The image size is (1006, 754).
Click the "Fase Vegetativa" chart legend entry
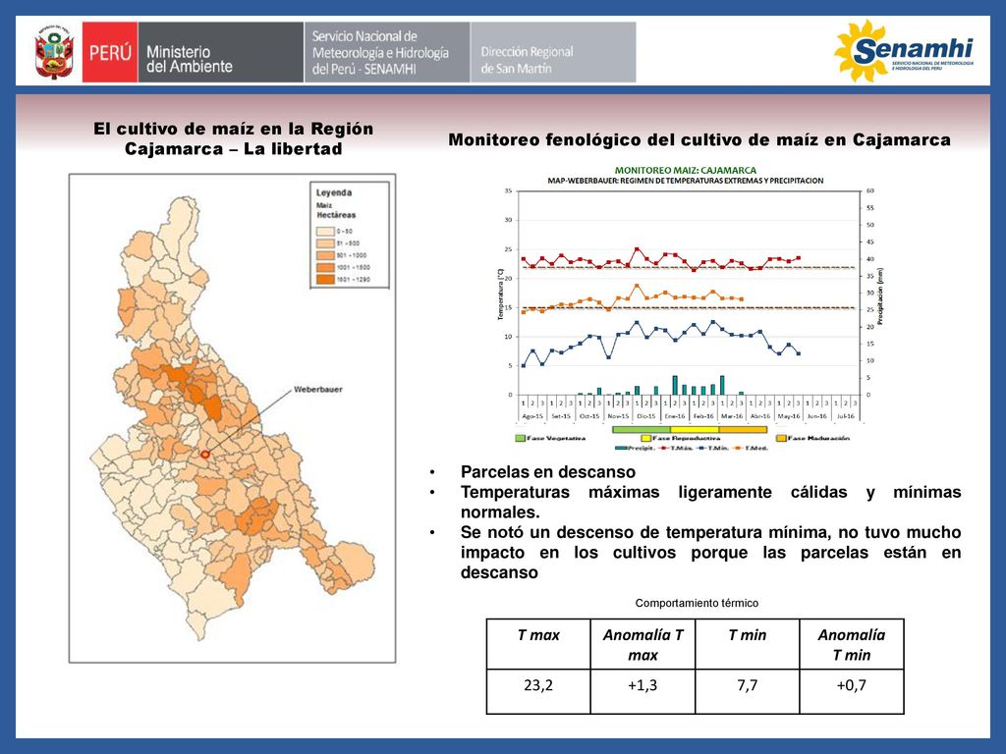550,439
